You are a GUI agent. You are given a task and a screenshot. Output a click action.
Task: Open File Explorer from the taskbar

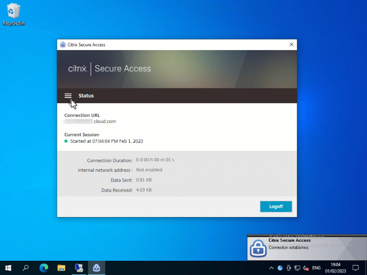coord(61,268)
